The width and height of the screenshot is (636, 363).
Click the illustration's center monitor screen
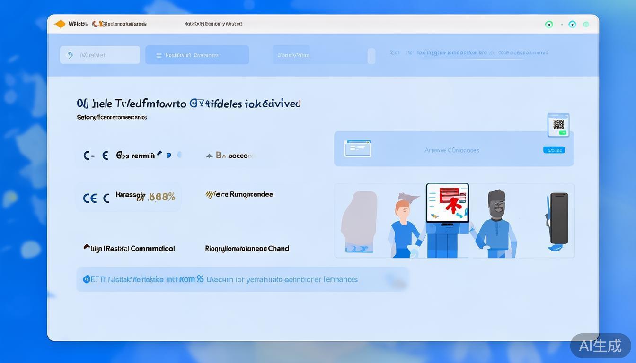click(x=447, y=202)
